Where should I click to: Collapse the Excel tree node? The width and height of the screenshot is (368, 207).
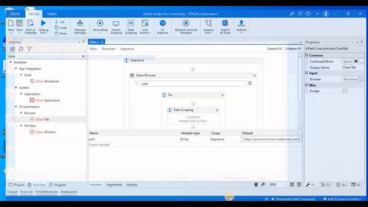tap(21, 75)
